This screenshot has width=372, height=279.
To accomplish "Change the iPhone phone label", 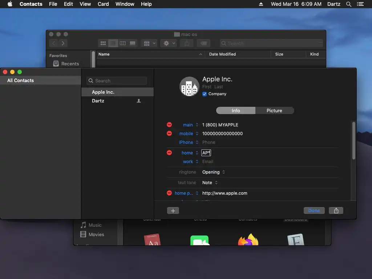I will coord(189,142).
